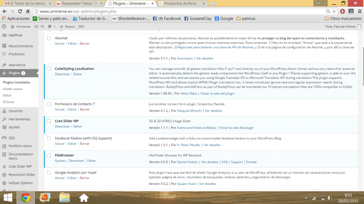Check the Cute Slider WP plugin checkbox
The image size is (364, 204).
click(49, 121)
